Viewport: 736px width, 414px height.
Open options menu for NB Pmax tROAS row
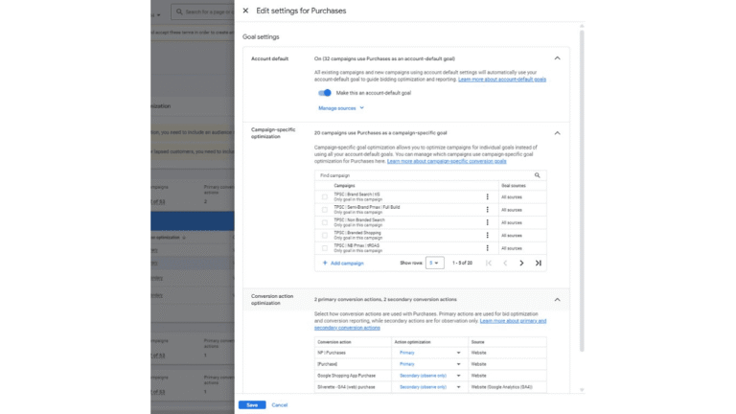[x=487, y=248]
